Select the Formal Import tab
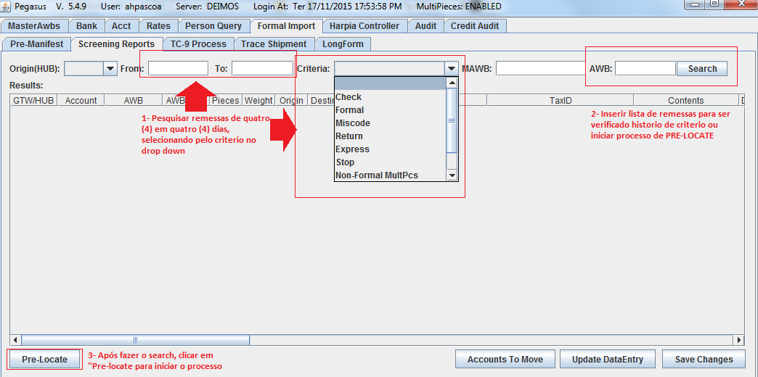Screen dimensions: 758x377 point(286,26)
